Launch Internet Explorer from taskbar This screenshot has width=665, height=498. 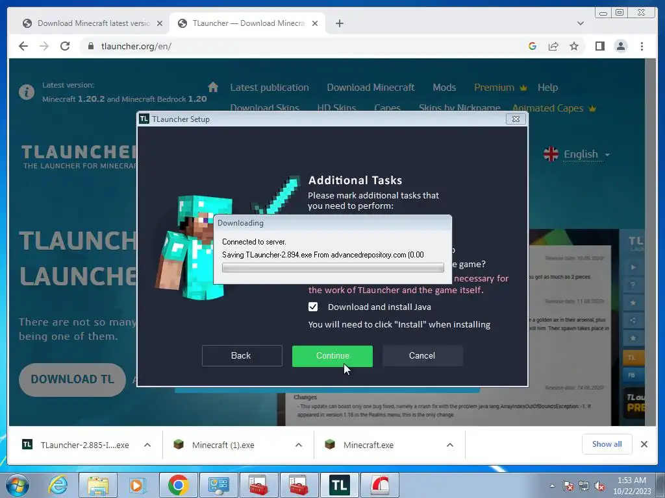58,485
